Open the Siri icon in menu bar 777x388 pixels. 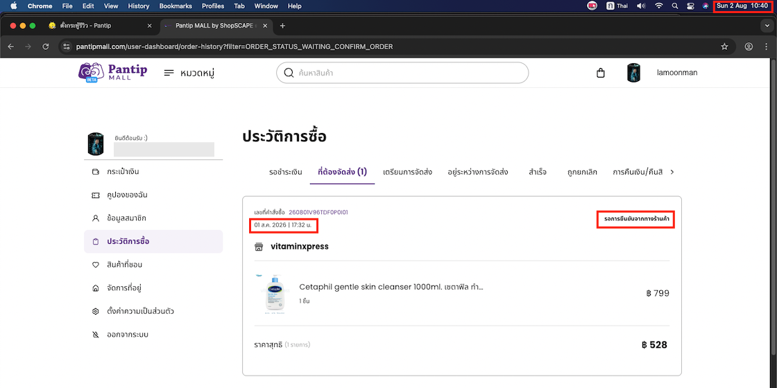705,6
